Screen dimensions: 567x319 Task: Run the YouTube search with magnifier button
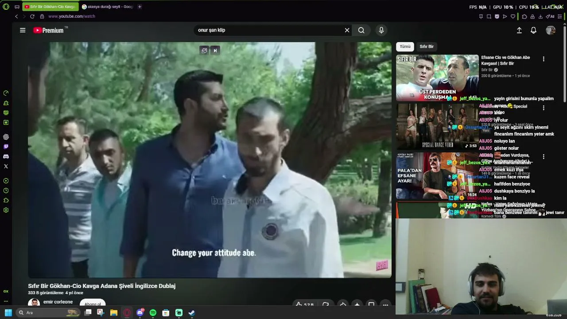[x=361, y=30]
